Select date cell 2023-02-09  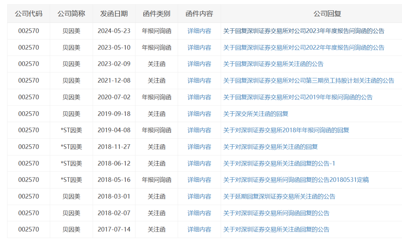point(114,64)
